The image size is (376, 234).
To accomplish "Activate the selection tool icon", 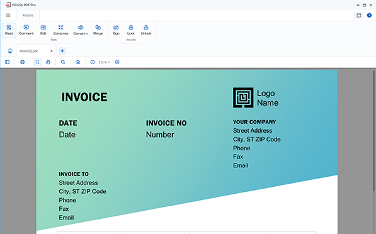I will click(37, 62).
